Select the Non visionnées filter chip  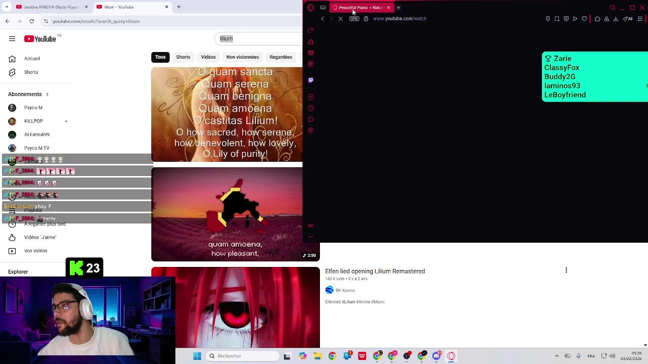(x=242, y=57)
